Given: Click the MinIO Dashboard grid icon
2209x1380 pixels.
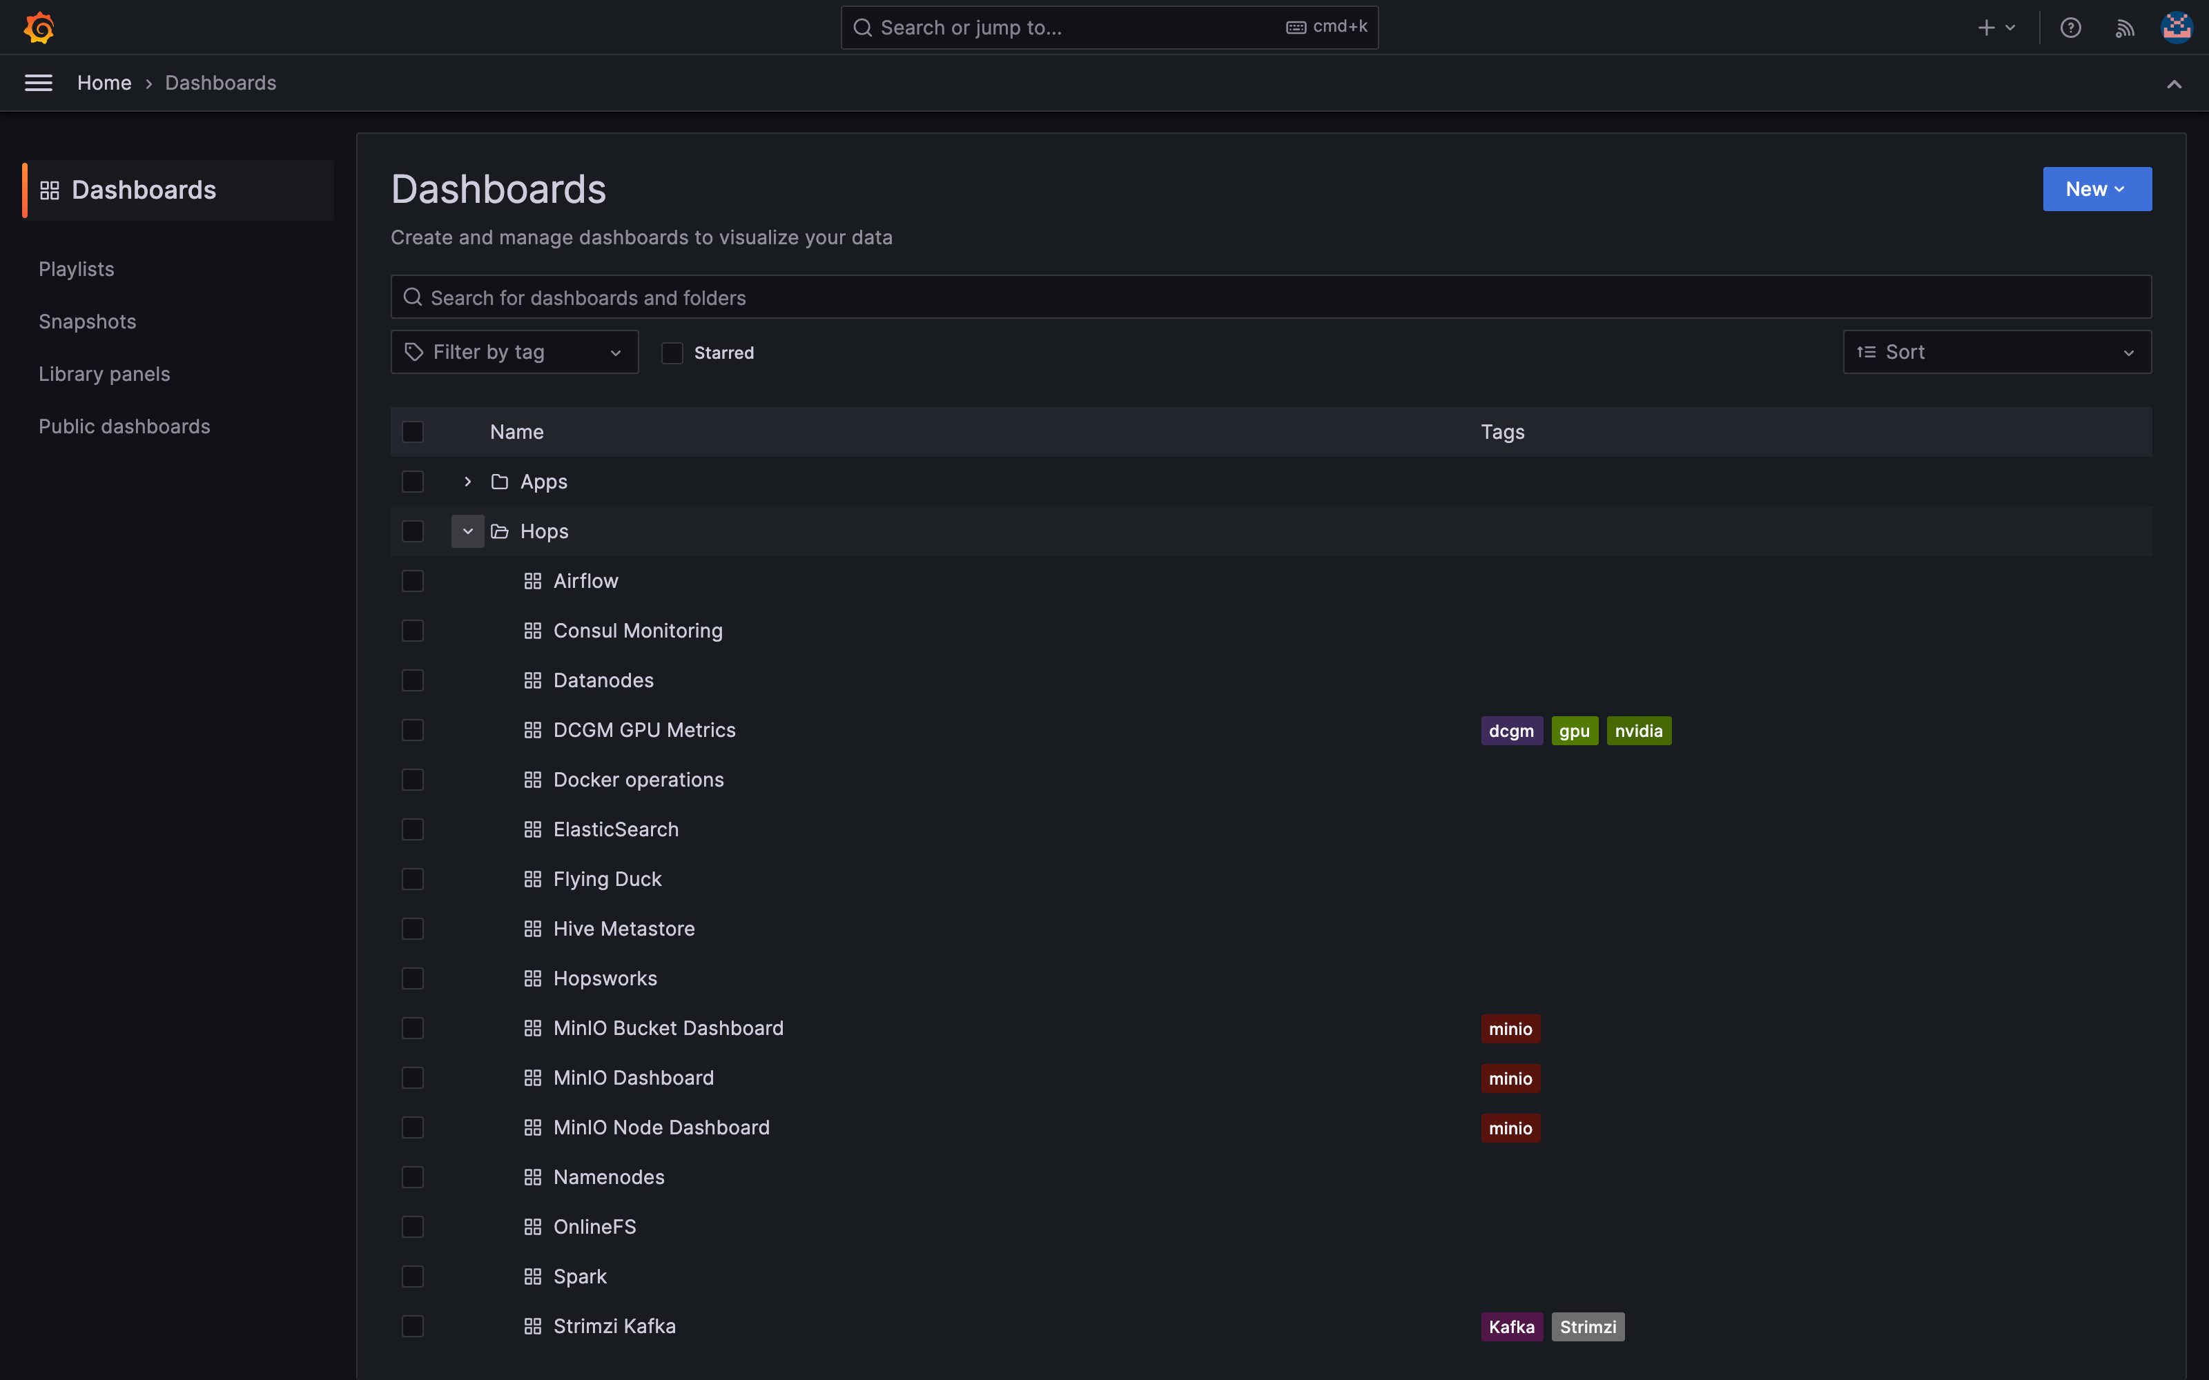Looking at the screenshot, I should coord(533,1078).
